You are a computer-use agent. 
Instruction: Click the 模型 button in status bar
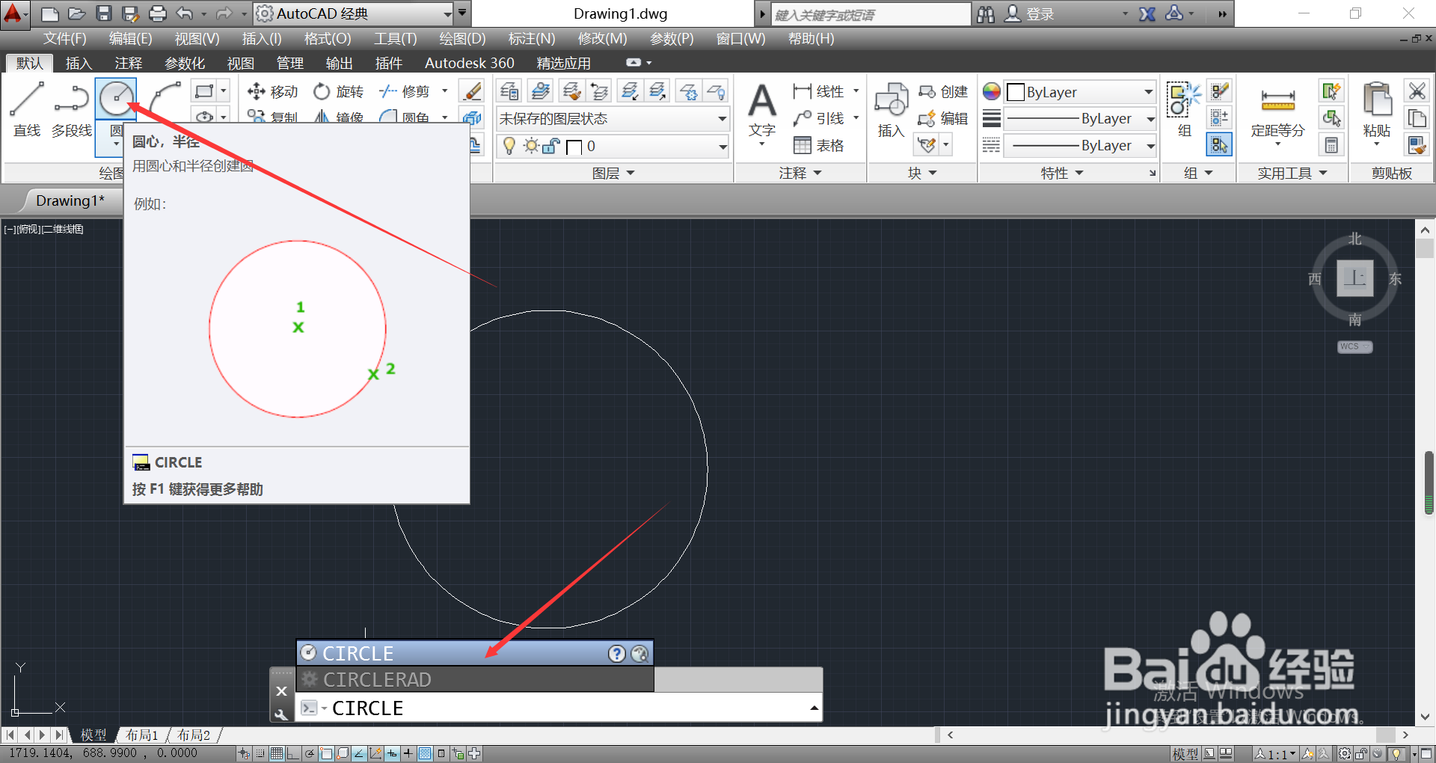click(x=1185, y=753)
